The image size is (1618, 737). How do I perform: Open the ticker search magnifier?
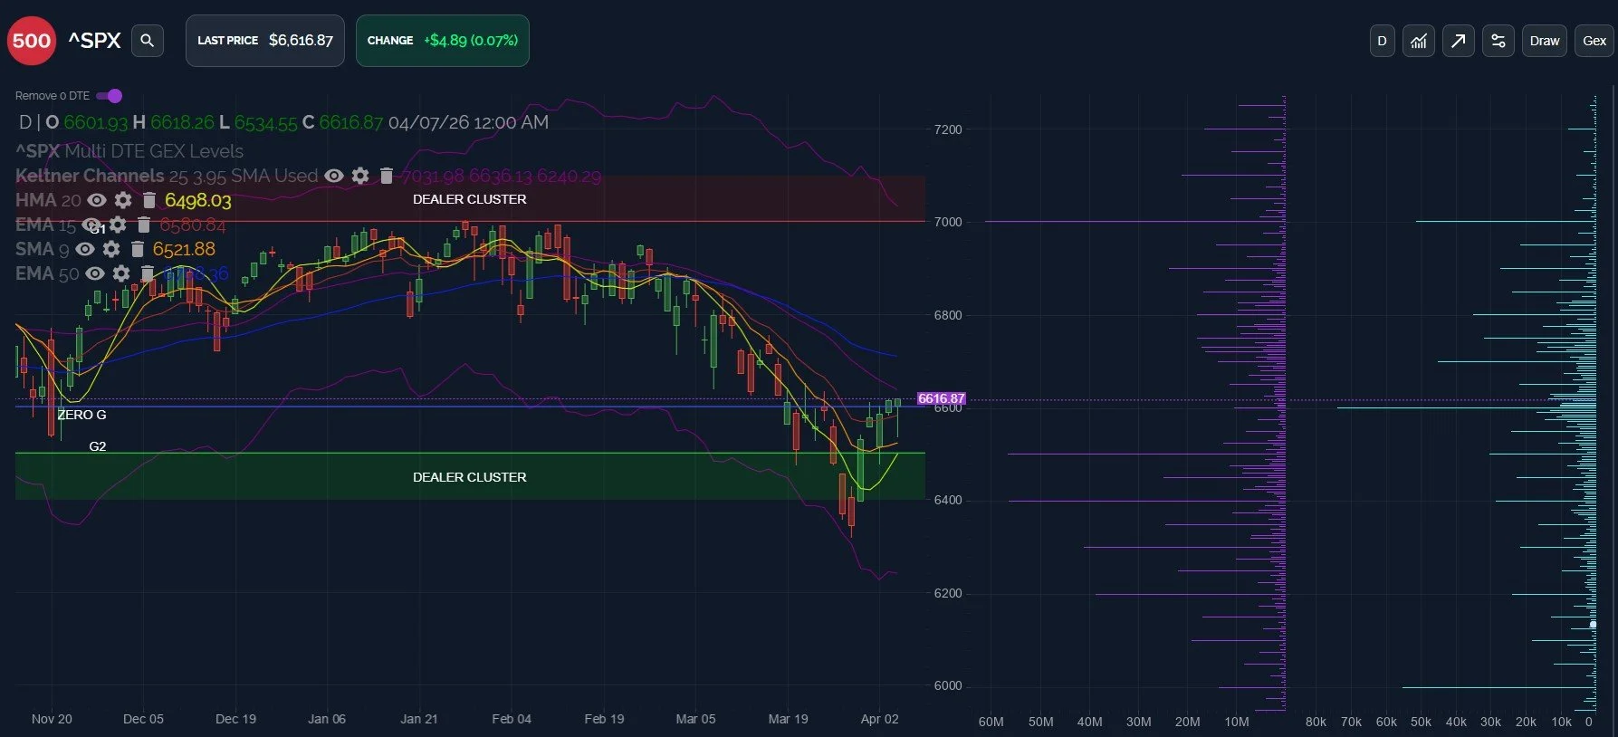point(148,41)
